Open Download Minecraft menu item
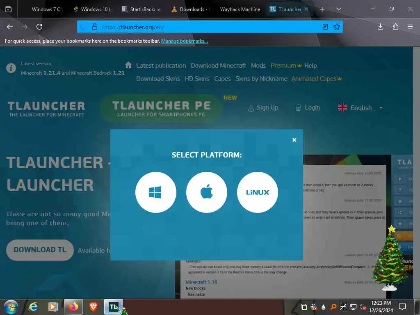This screenshot has width=420, height=315. click(x=218, y=66)
